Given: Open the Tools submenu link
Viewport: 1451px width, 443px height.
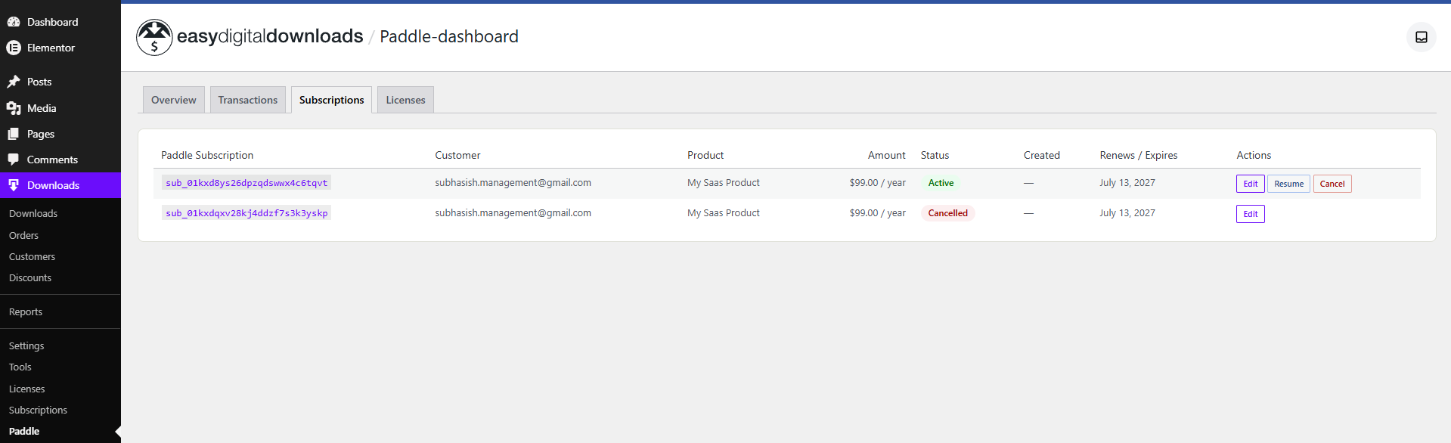Looking at the screenshot, I should 20,367.
